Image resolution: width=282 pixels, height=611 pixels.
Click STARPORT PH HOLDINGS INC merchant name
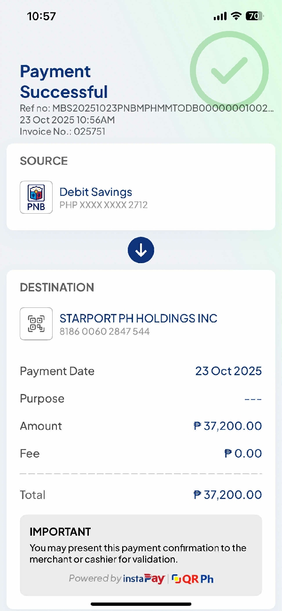pyautogui.click(x=138, y=318)
